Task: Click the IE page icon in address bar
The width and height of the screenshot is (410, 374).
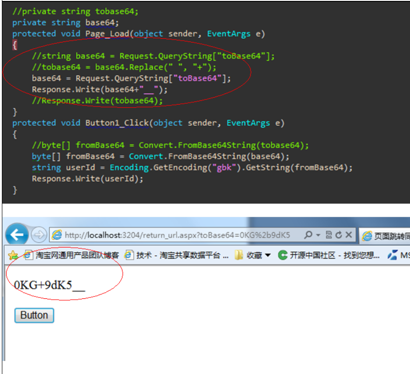Action: pos(57,235)
